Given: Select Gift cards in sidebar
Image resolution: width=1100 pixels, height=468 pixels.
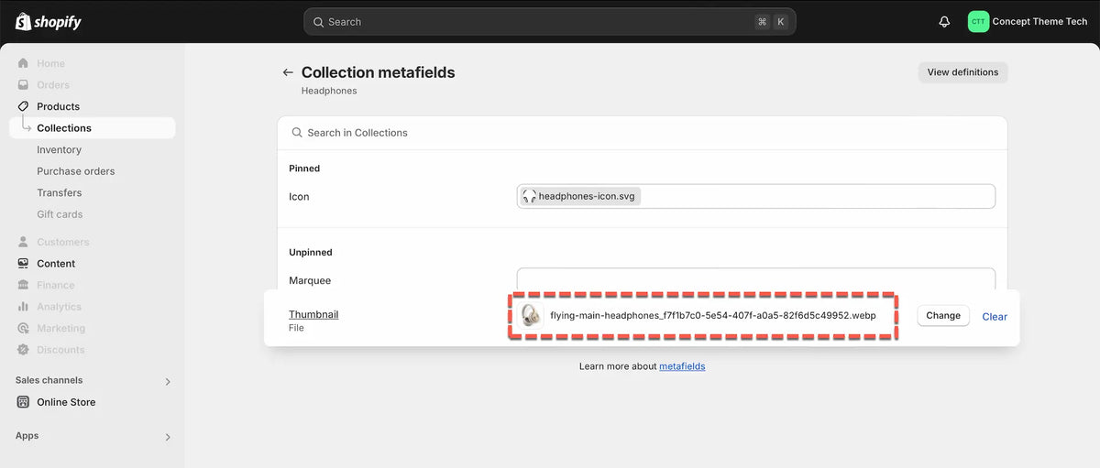Looking at the screenshot, I should point(60,214).
